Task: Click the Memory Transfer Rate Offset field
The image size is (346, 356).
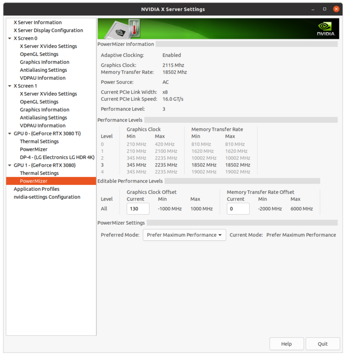Action: (238, 209)
